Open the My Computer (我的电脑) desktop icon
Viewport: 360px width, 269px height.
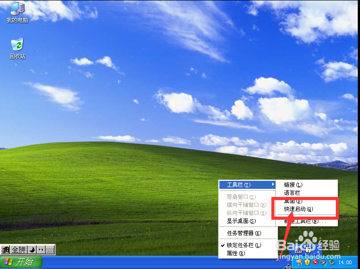point(17,12)
